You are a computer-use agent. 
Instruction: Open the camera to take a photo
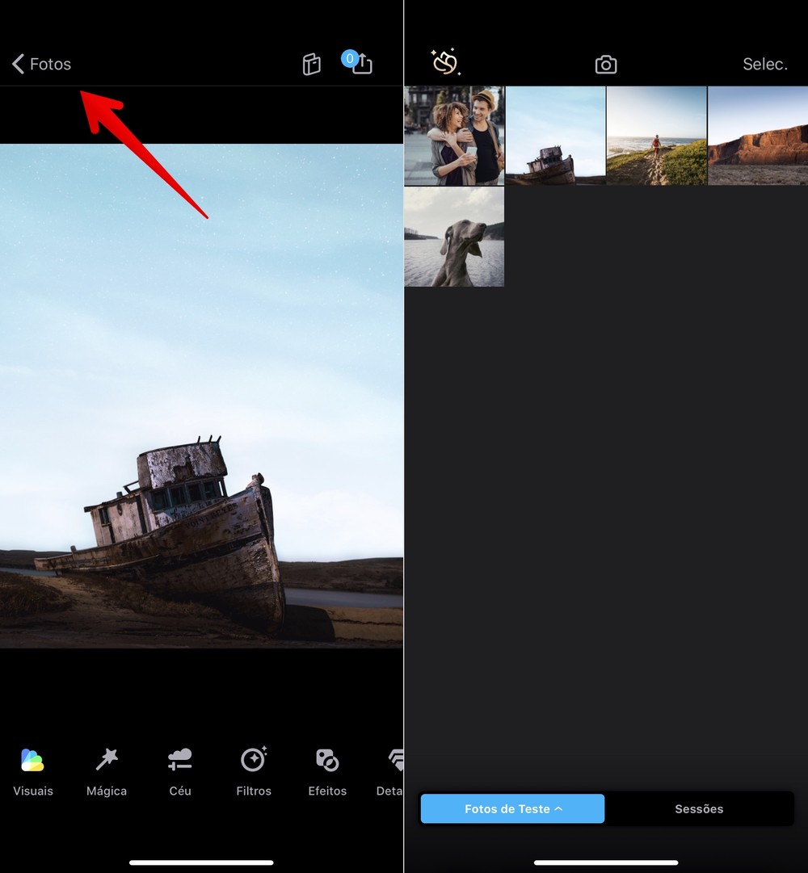(605, 64)
